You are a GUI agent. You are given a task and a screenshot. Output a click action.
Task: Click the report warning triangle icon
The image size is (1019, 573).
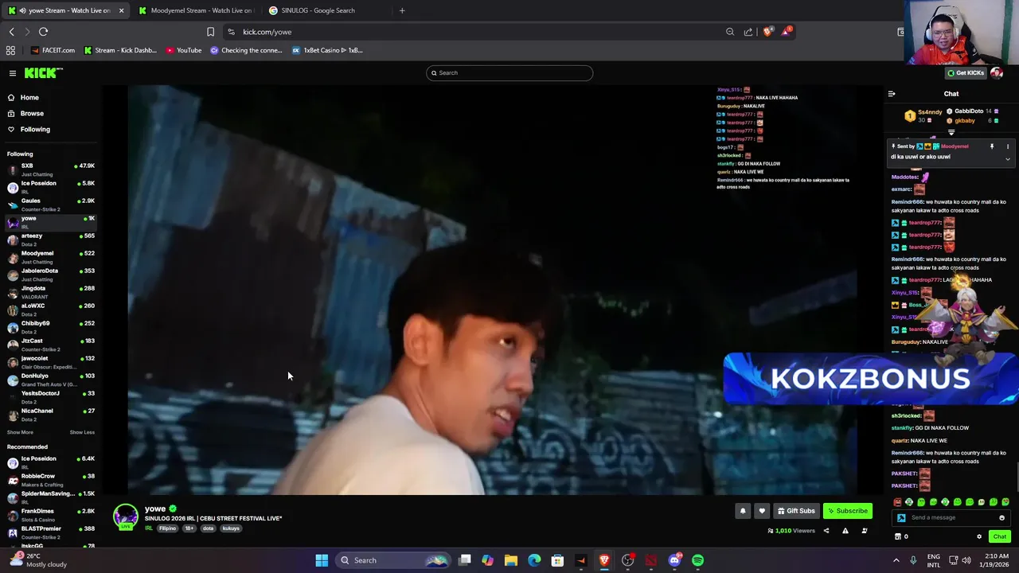845,531
